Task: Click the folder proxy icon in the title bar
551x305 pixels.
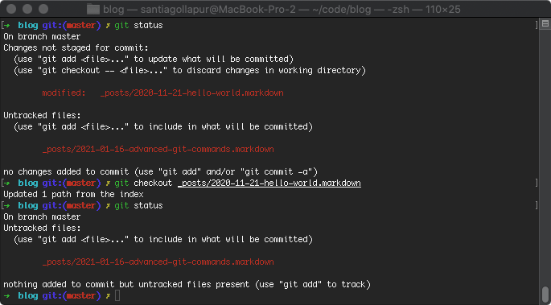Action: point(93,9)
